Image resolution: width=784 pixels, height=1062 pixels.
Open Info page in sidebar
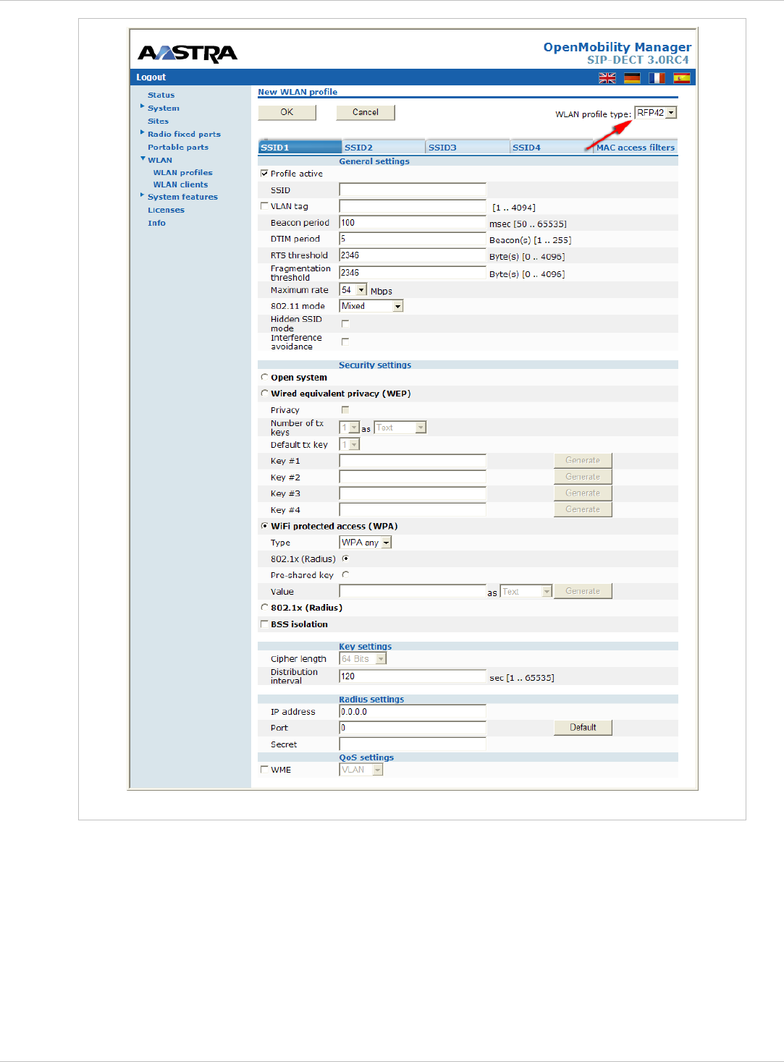(156, 224)
